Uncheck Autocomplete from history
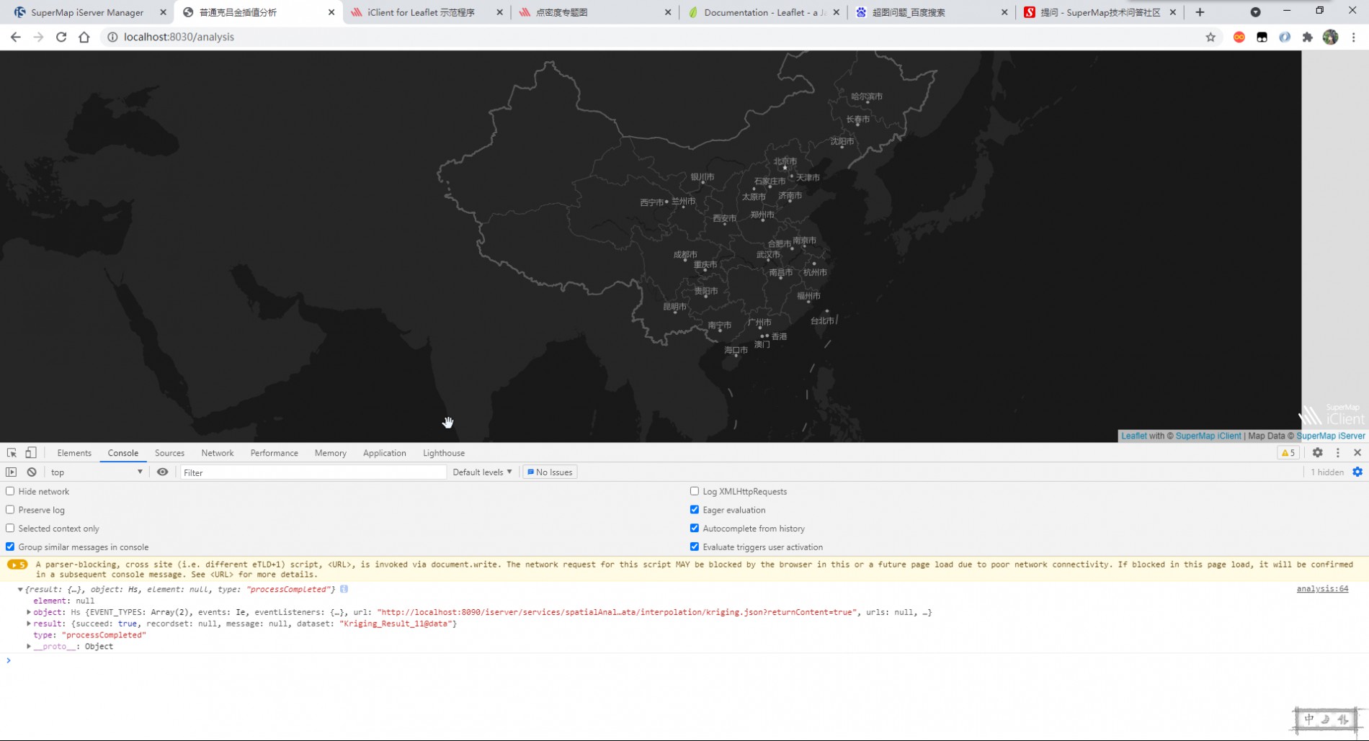The width and height of the screenshot is (1369, 741). coord(695,529)
